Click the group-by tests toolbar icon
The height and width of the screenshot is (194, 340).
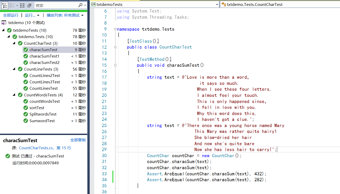tap(12, 5)
